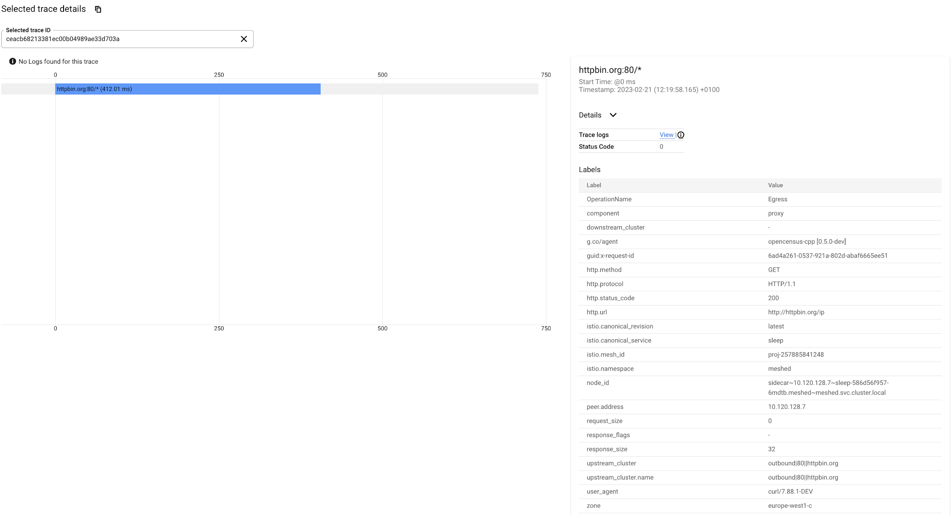Clear the selected trace ID field
Image resolution: width=952 pixels, height=515 pixels.
(244, 39)
